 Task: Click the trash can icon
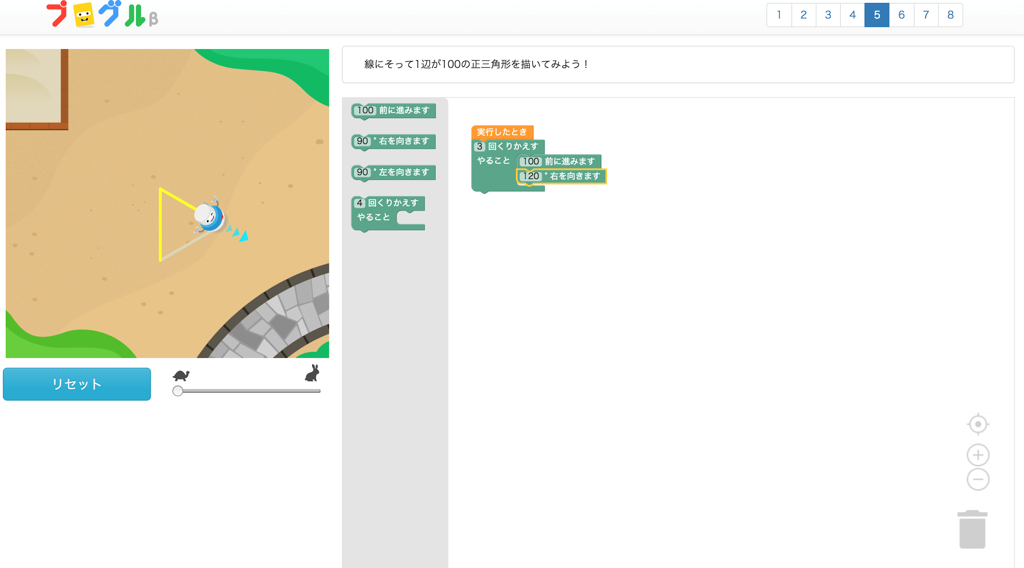[972, 529]
